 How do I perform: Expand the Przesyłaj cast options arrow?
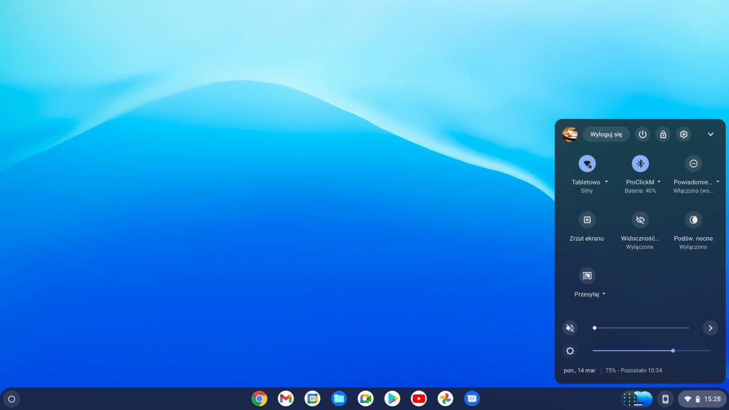[x=604, y=294]
